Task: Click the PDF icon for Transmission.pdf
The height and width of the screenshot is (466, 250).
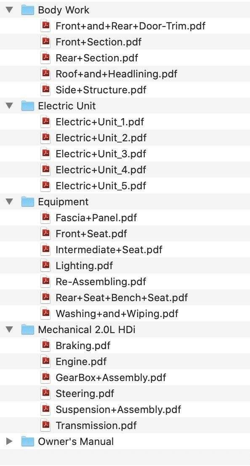Action: pyautogui.click(x=45, y=425)
